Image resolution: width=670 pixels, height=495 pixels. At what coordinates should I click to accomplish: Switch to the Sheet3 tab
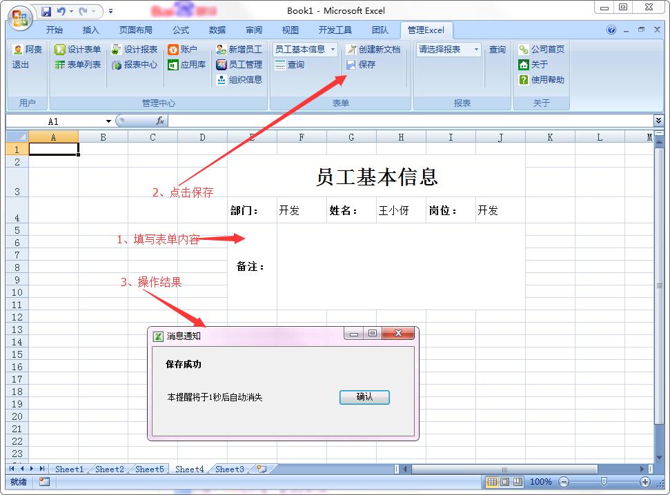point(230,469)
